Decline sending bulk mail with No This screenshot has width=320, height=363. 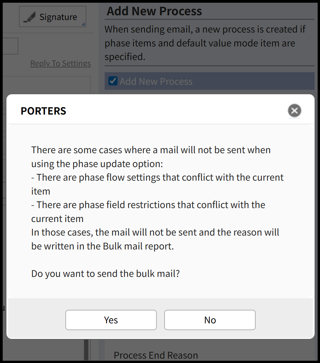210,320
